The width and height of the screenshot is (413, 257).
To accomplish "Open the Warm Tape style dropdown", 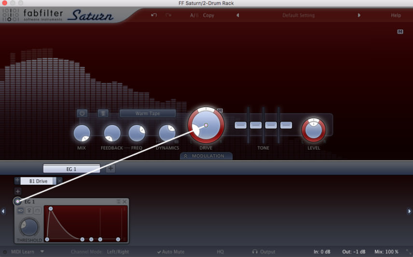I will [148, 113].
